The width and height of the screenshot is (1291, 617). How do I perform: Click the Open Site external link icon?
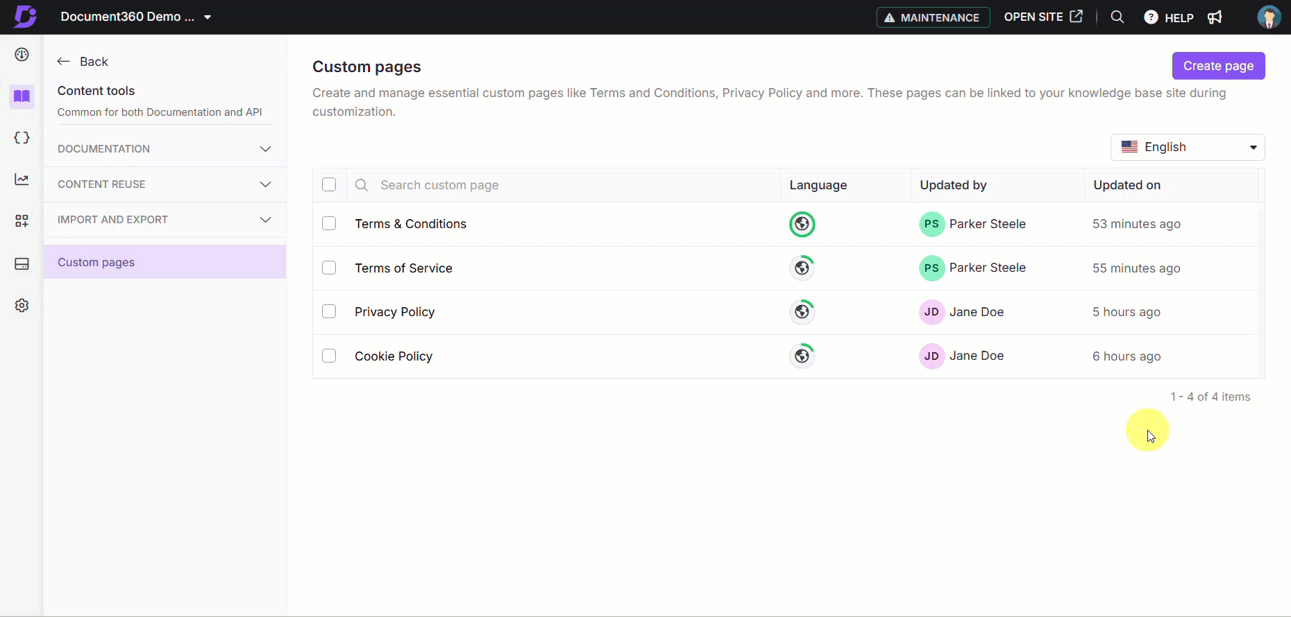(1077, 17)
